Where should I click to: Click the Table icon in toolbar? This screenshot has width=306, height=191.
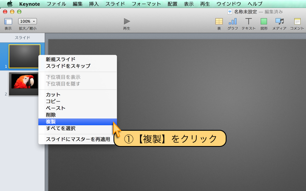click(x=219, y=21)
